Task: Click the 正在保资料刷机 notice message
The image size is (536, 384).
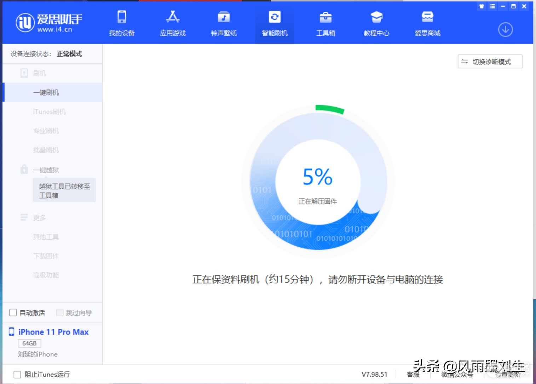Action: [x=318, y=280]
